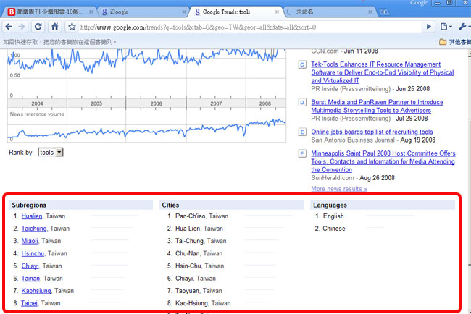The width and height of the screenshot is (471, 314).
Task: Click the Go play arrow beside the address bar
Action: 429,27
